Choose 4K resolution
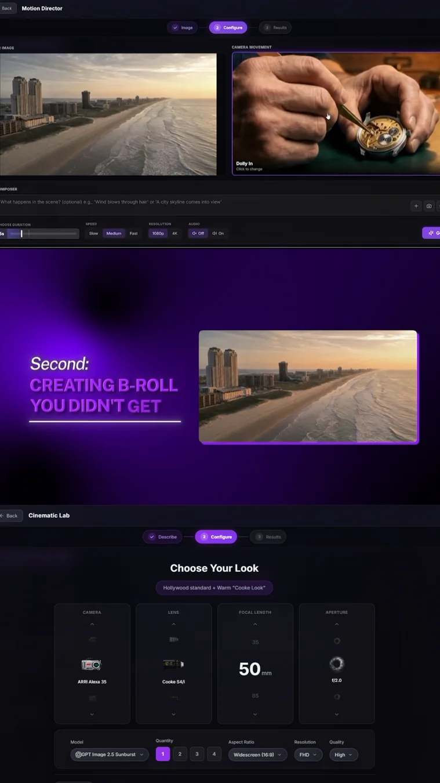 pos(174,233)
